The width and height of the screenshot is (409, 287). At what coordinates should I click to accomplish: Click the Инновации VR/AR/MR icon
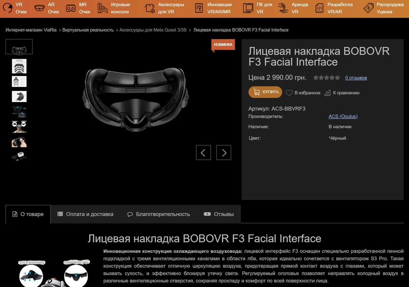pyautogui.click(x=199, y=8)
